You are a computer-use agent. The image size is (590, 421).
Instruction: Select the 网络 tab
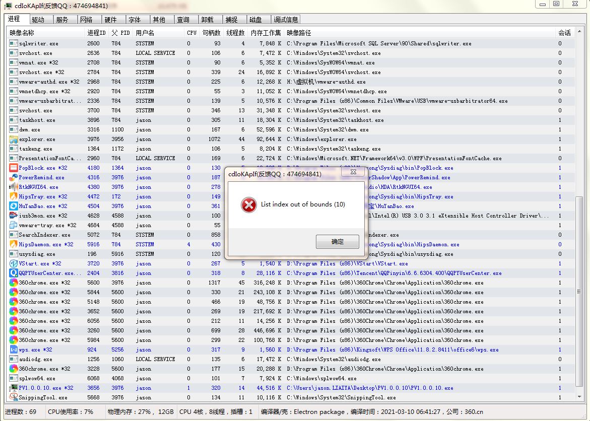coord(89,20)
